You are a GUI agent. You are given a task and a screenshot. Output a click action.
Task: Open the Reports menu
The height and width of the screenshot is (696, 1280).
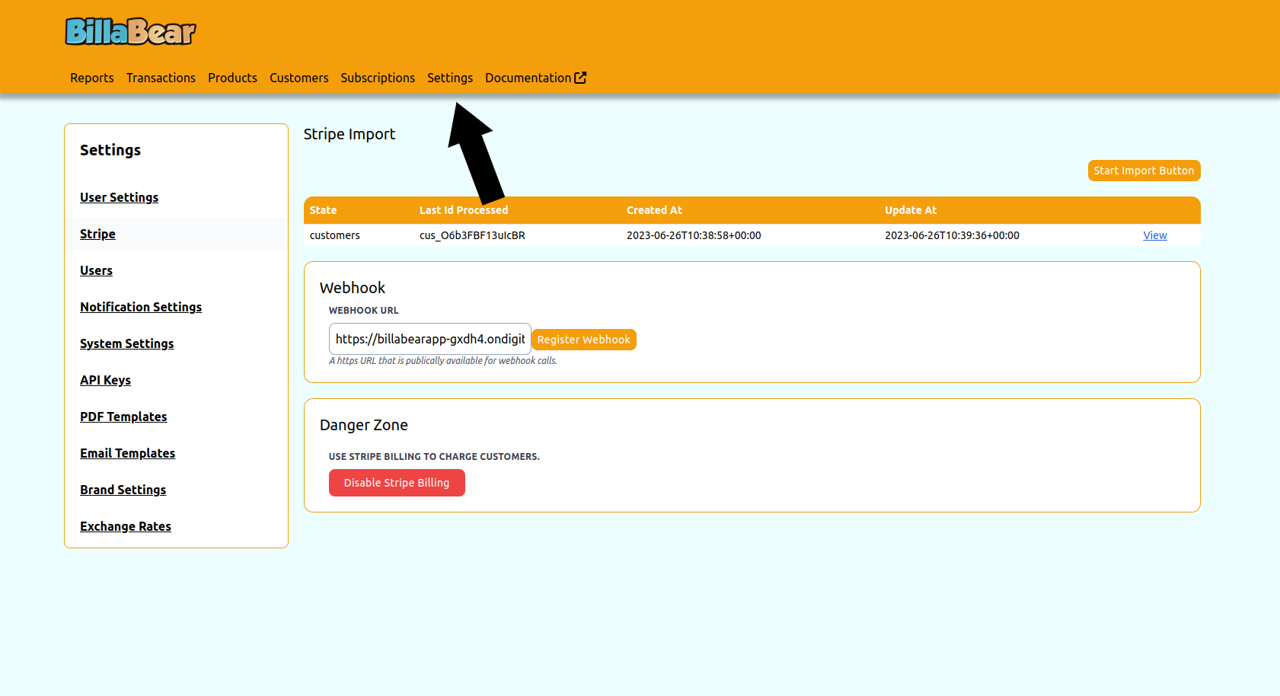point(92,78)
